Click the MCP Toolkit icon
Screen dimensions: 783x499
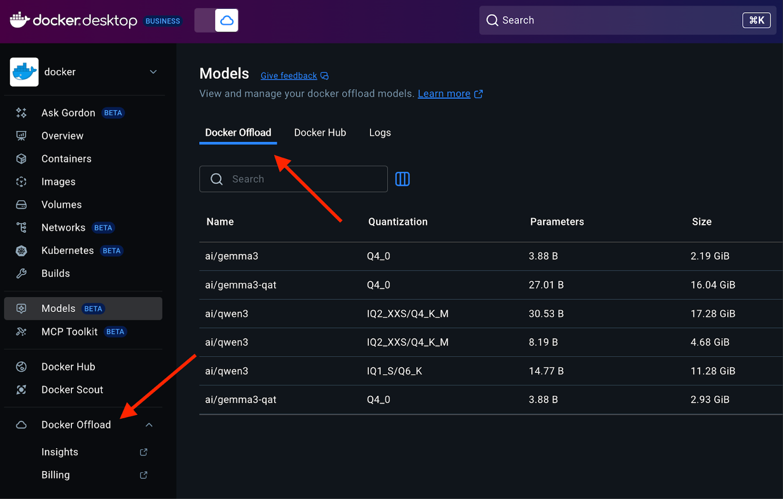21,332
